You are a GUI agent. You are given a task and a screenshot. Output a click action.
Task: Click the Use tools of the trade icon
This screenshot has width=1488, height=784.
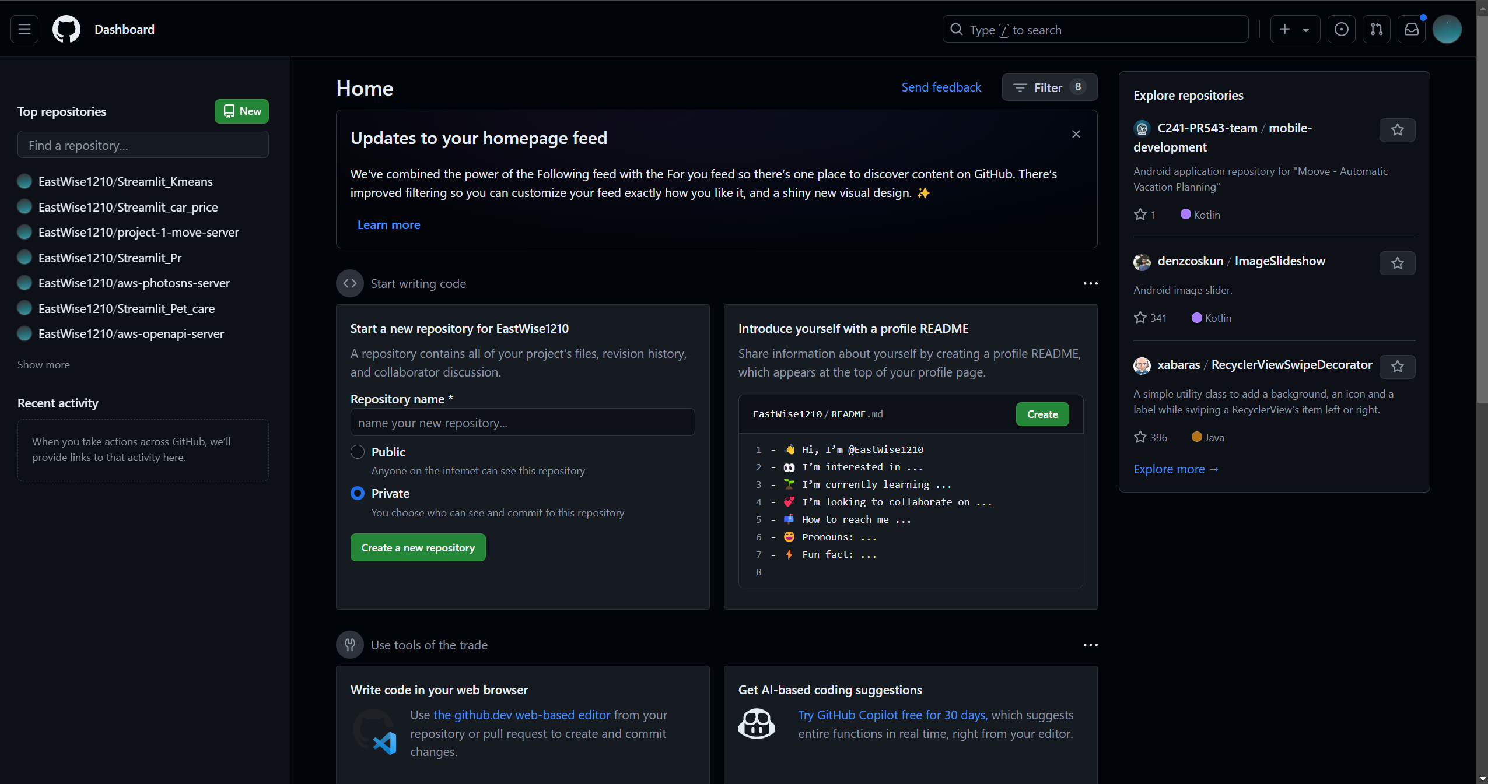(x=350, y=645)
